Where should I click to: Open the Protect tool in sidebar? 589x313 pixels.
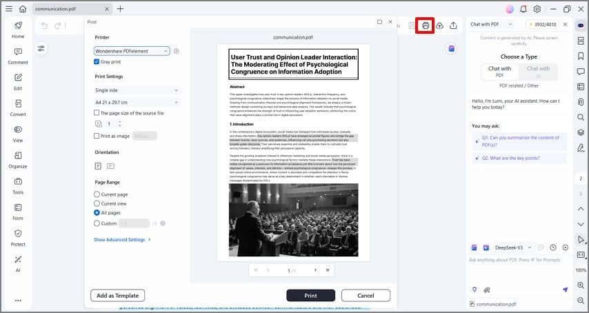(18, 238)
